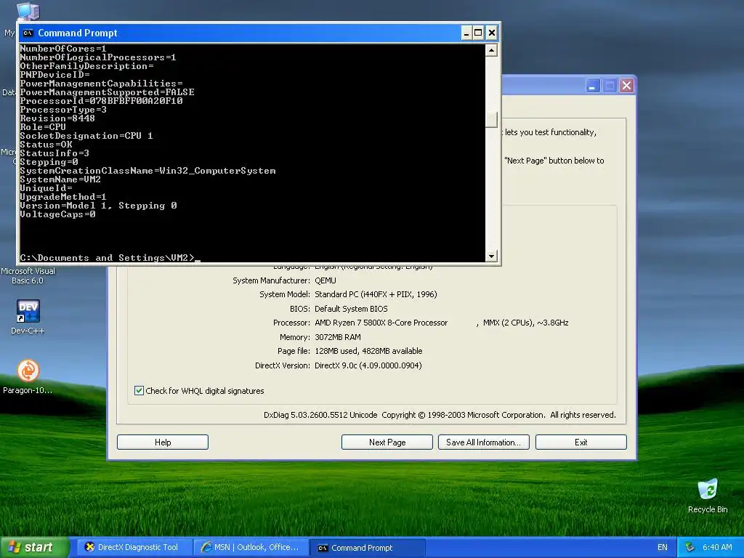This screenshot has height=558, width=744.
Task: Click the DirectX Version 9.0c value
Action: coord(368,365)
